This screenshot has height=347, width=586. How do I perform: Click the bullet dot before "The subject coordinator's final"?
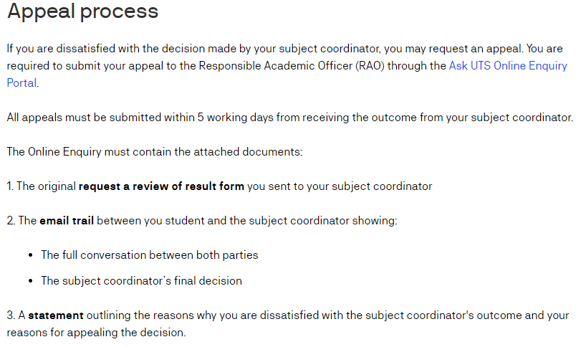(x=31, y=281)
